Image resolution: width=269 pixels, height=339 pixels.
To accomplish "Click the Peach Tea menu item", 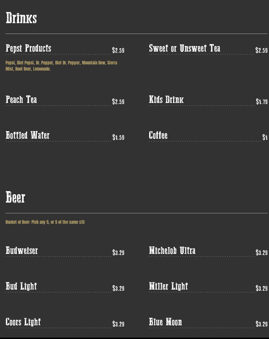I will click(x=21, y=100).
